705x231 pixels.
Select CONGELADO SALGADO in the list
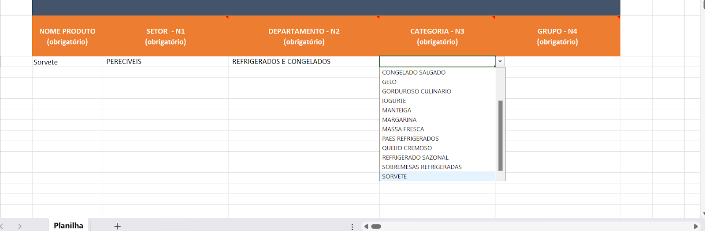click(x=414, y=72)
